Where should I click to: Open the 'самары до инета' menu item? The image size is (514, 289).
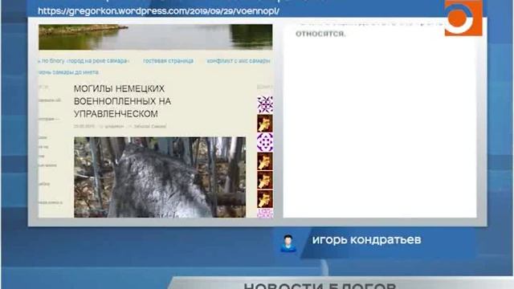68,72
